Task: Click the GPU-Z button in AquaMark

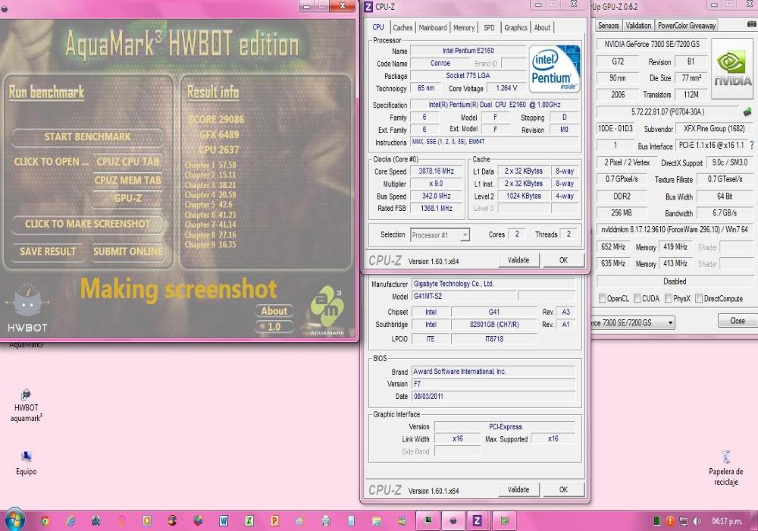Action: pyautogui.click(x=127, y=198)
